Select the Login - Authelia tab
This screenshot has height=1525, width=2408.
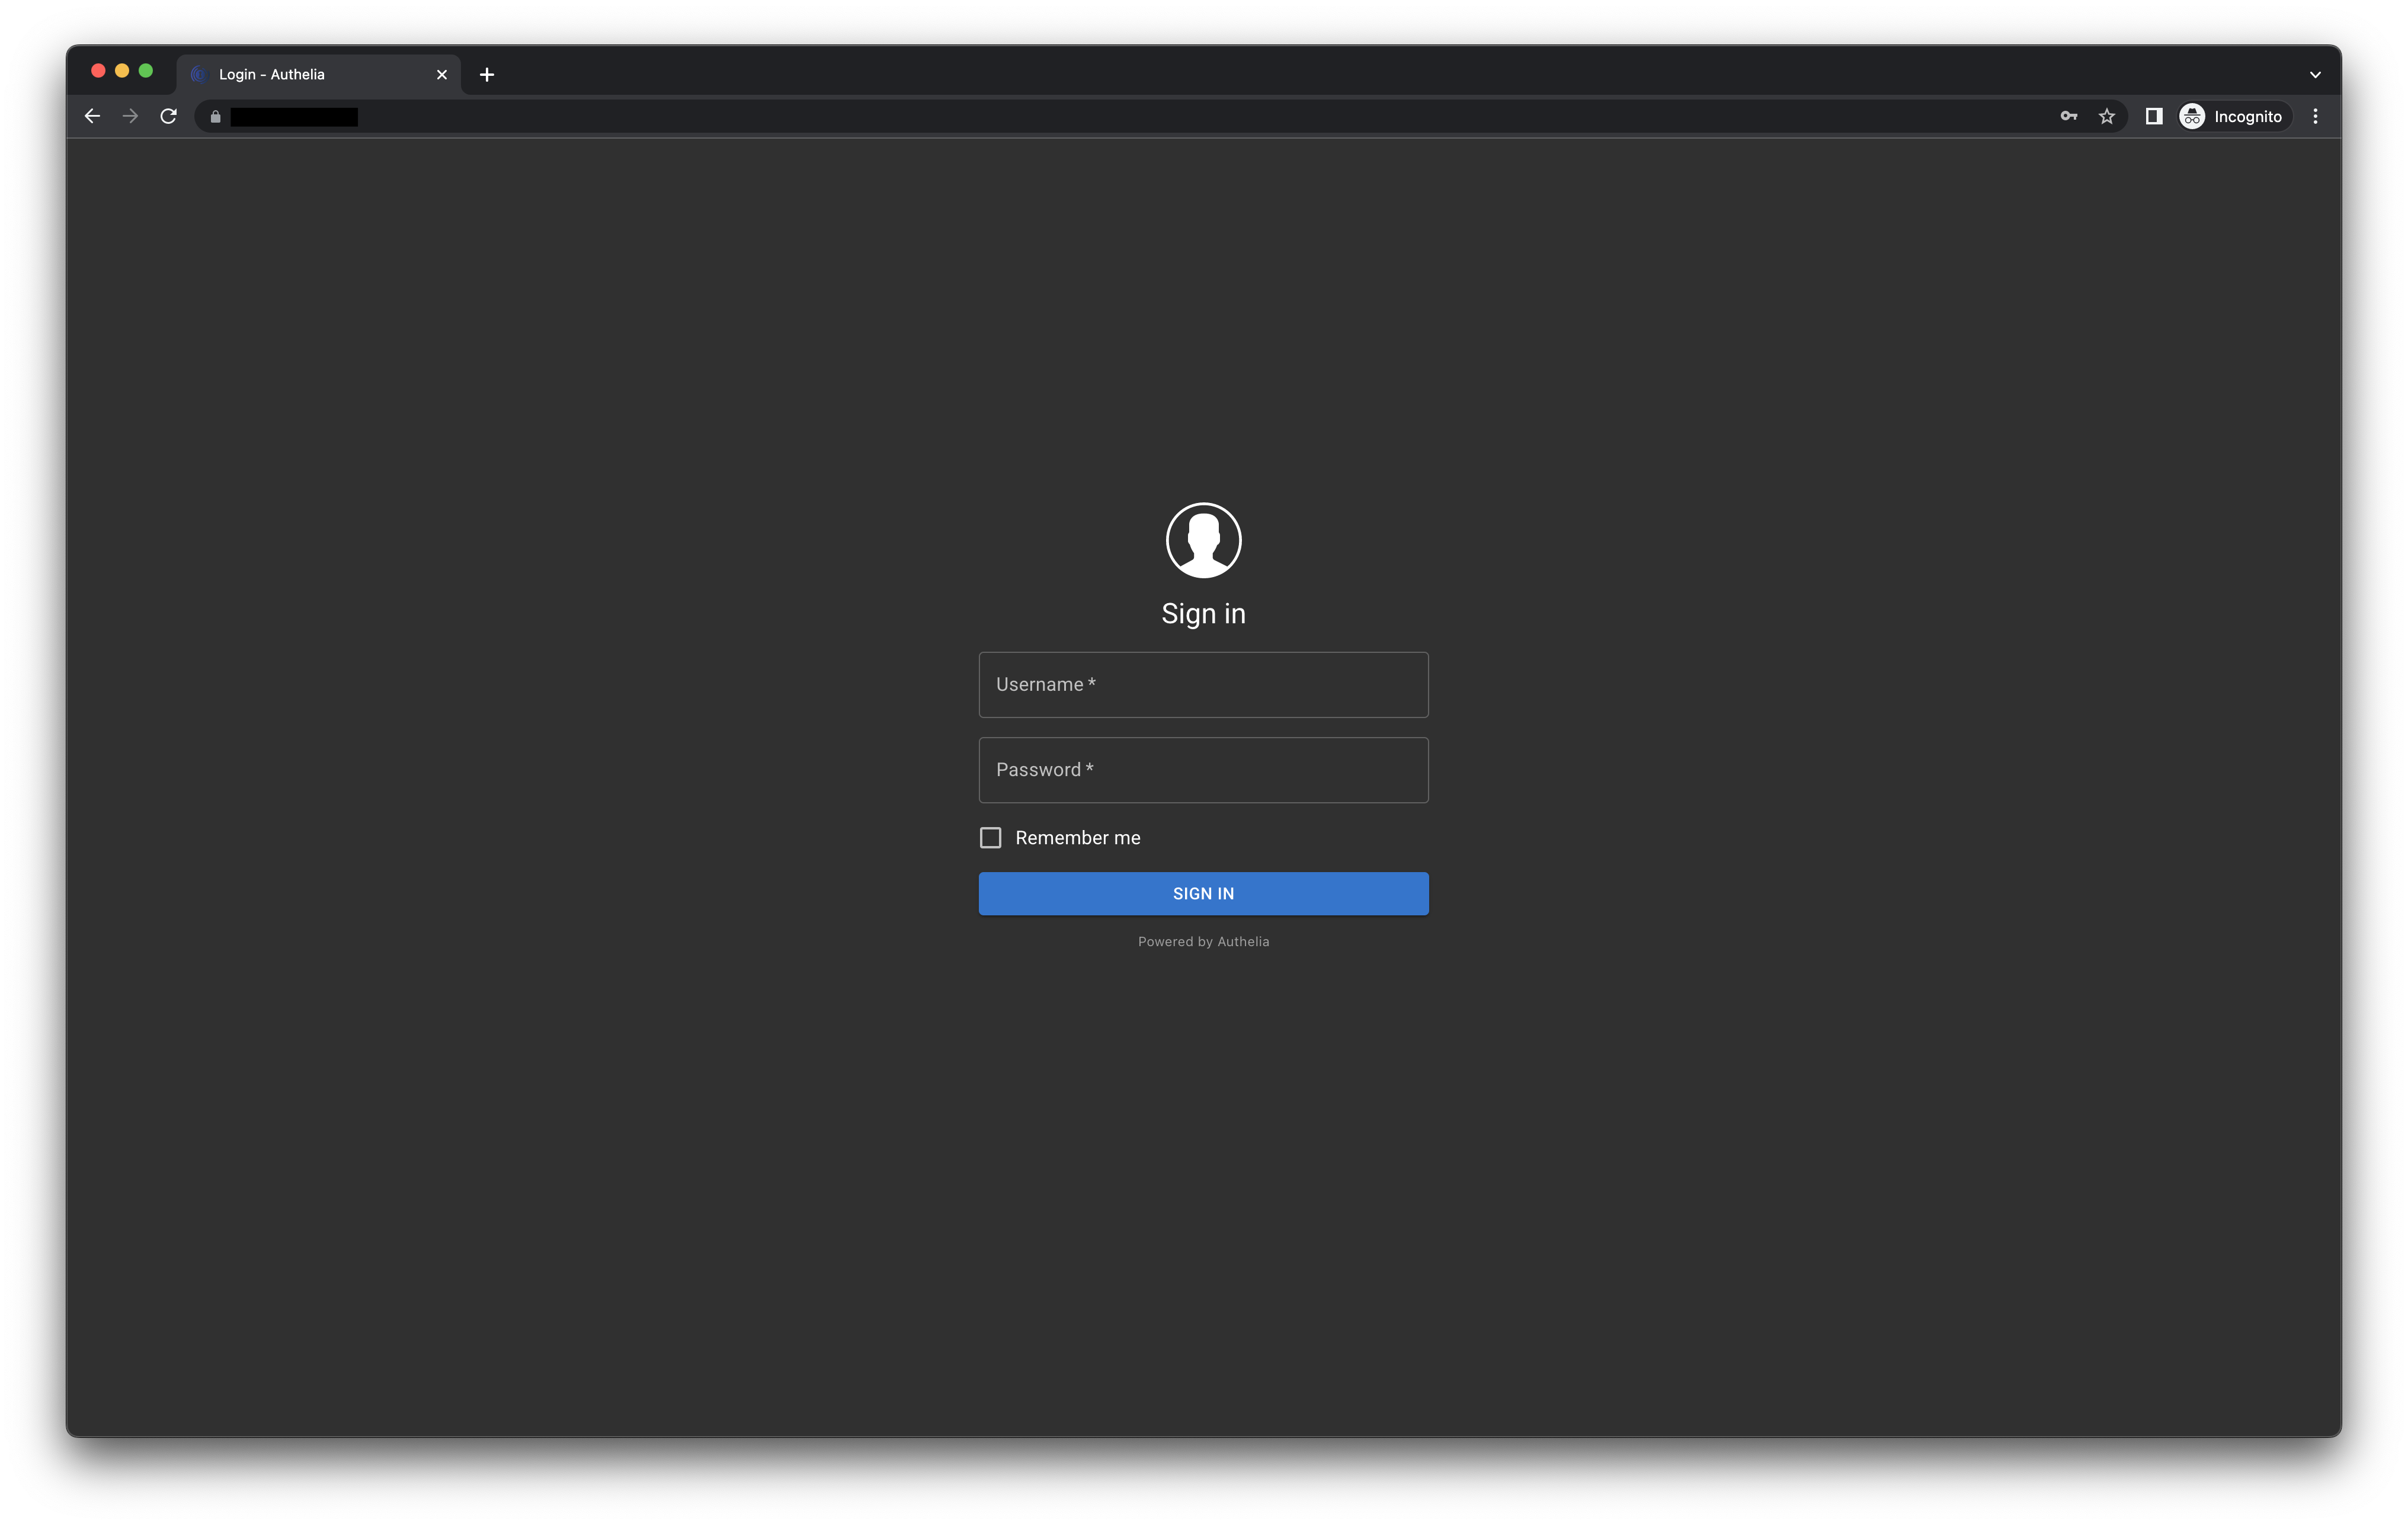pos(318,74)
